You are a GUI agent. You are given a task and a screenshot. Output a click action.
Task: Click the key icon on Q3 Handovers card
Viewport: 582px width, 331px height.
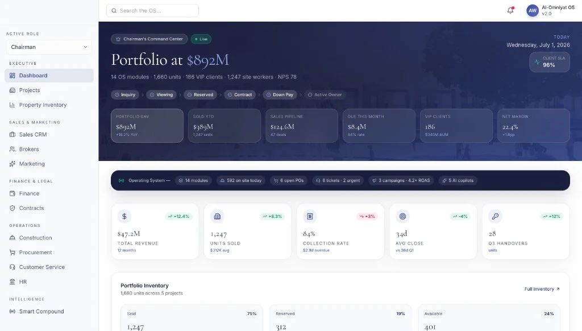[x=495, y=216]
